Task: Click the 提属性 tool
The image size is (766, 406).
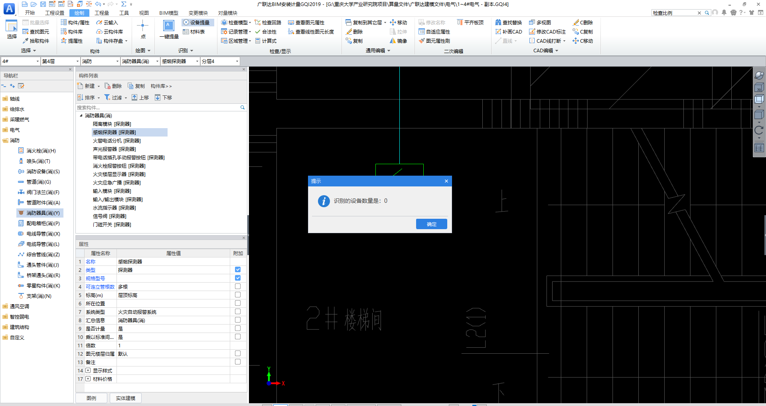Action: [x=72, y=41]
